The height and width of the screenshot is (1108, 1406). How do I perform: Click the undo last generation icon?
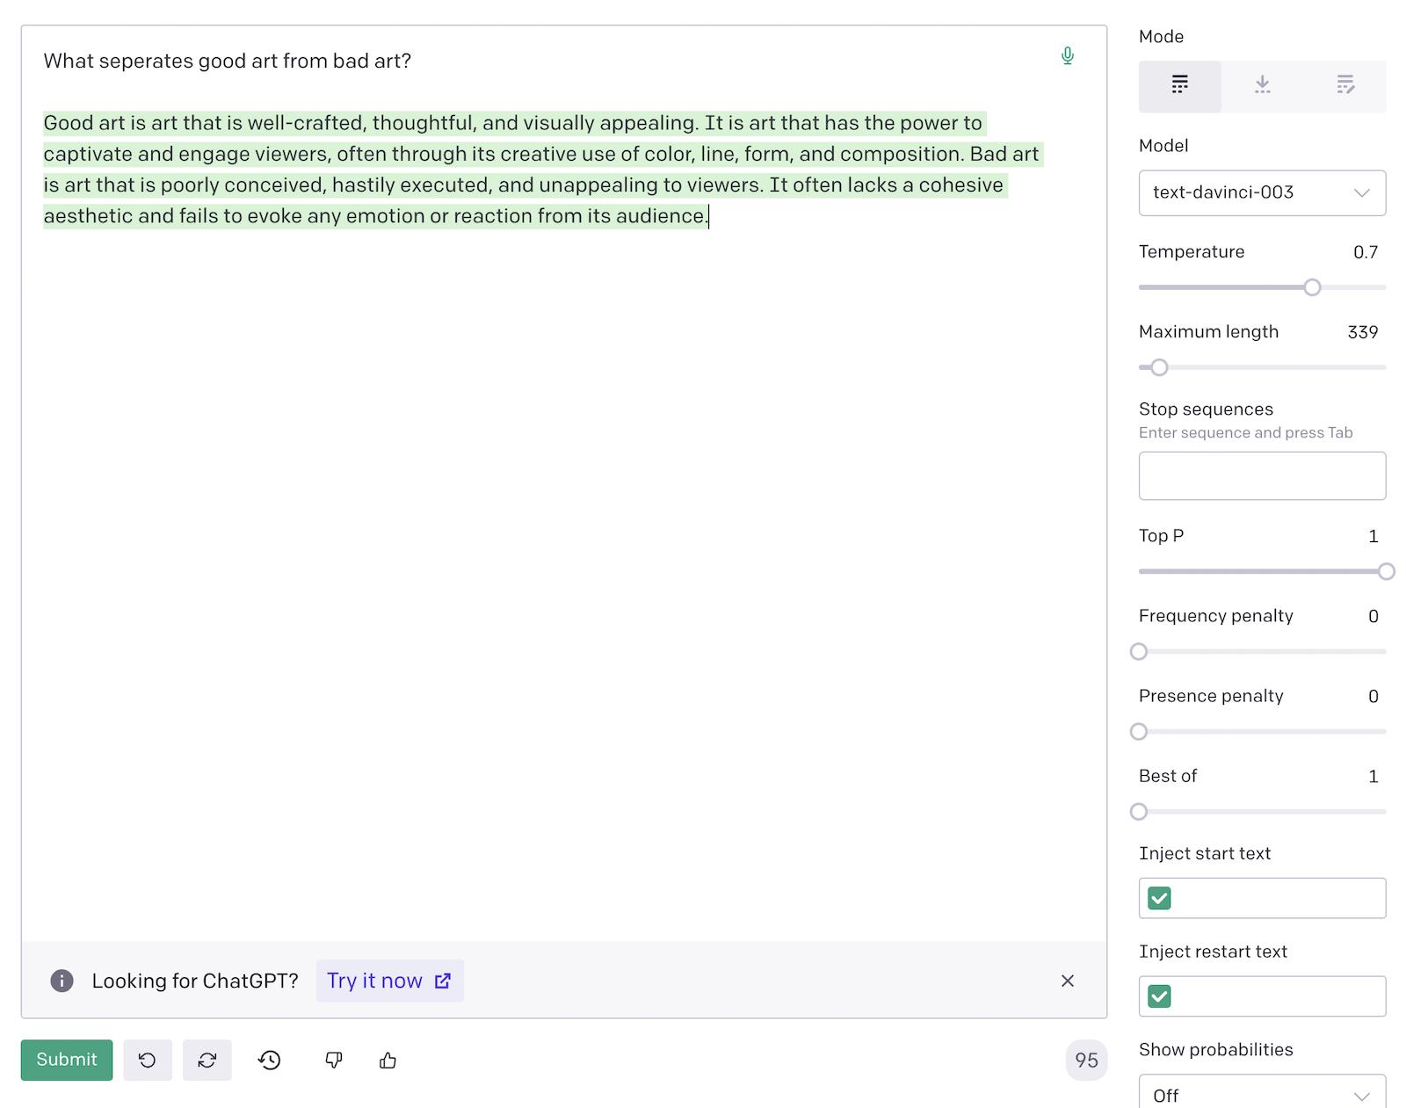coord(148,1061)
